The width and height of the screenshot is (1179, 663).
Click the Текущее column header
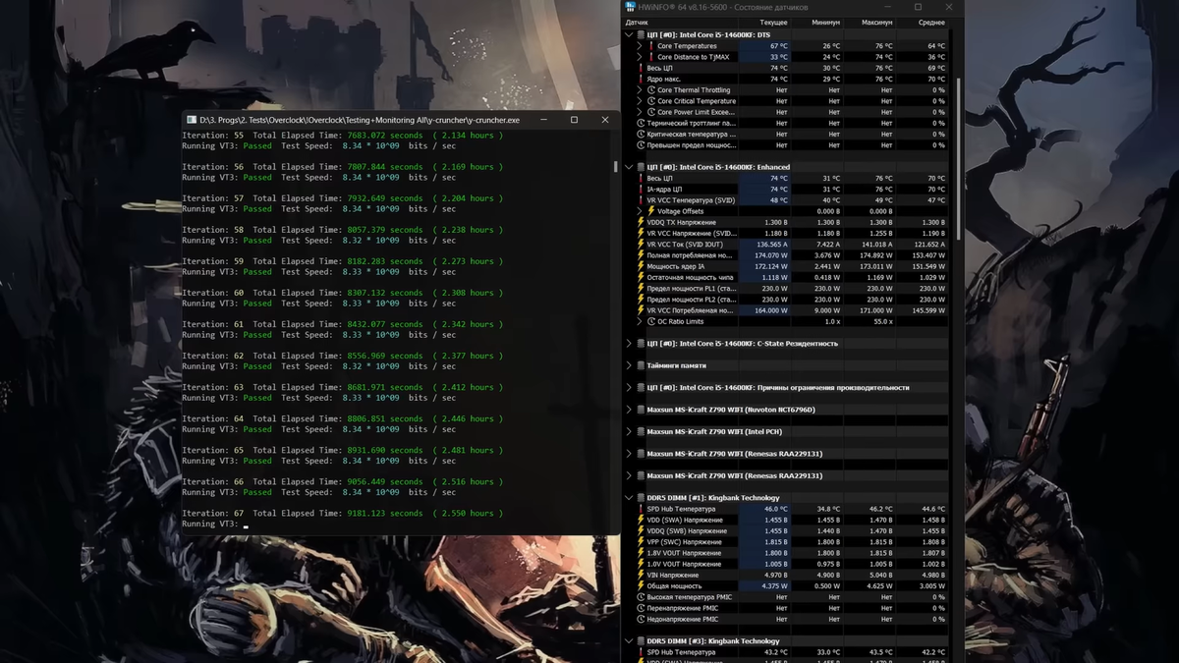[x=773, y=22]
